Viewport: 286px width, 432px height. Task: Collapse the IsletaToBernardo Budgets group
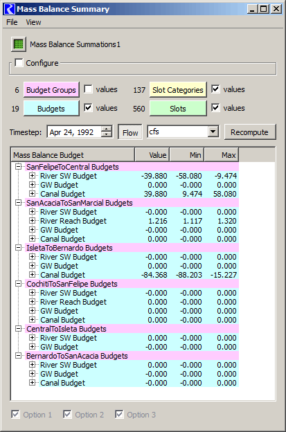click(x=19, y=248)
